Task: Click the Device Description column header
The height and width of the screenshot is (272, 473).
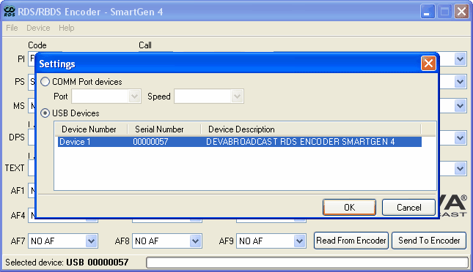Action: (310, 129)
